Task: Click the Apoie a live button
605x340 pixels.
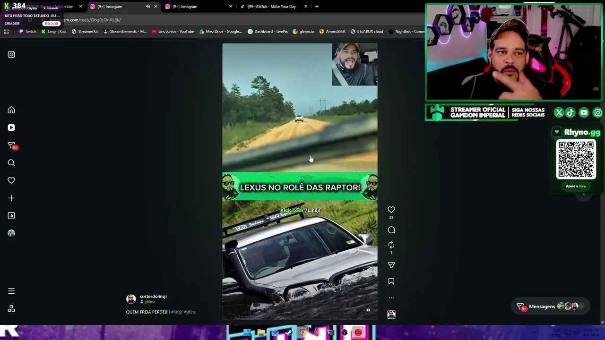Action: coord(576,186)
